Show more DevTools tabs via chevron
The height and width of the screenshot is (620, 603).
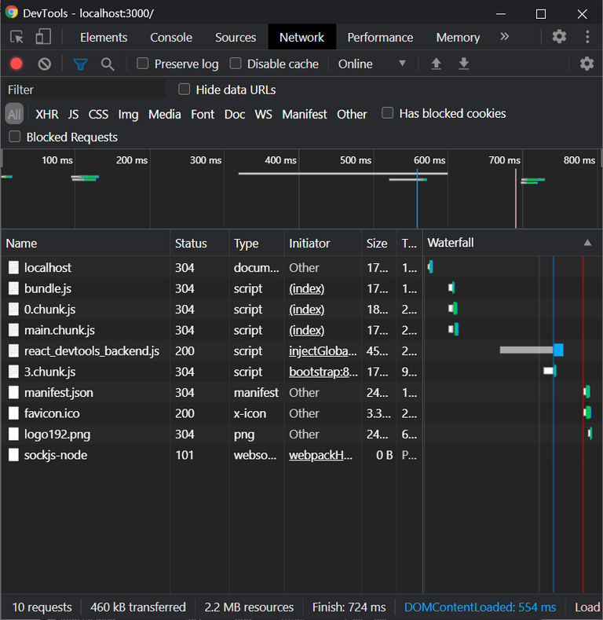pyautogui.click(x=504, y=37)
